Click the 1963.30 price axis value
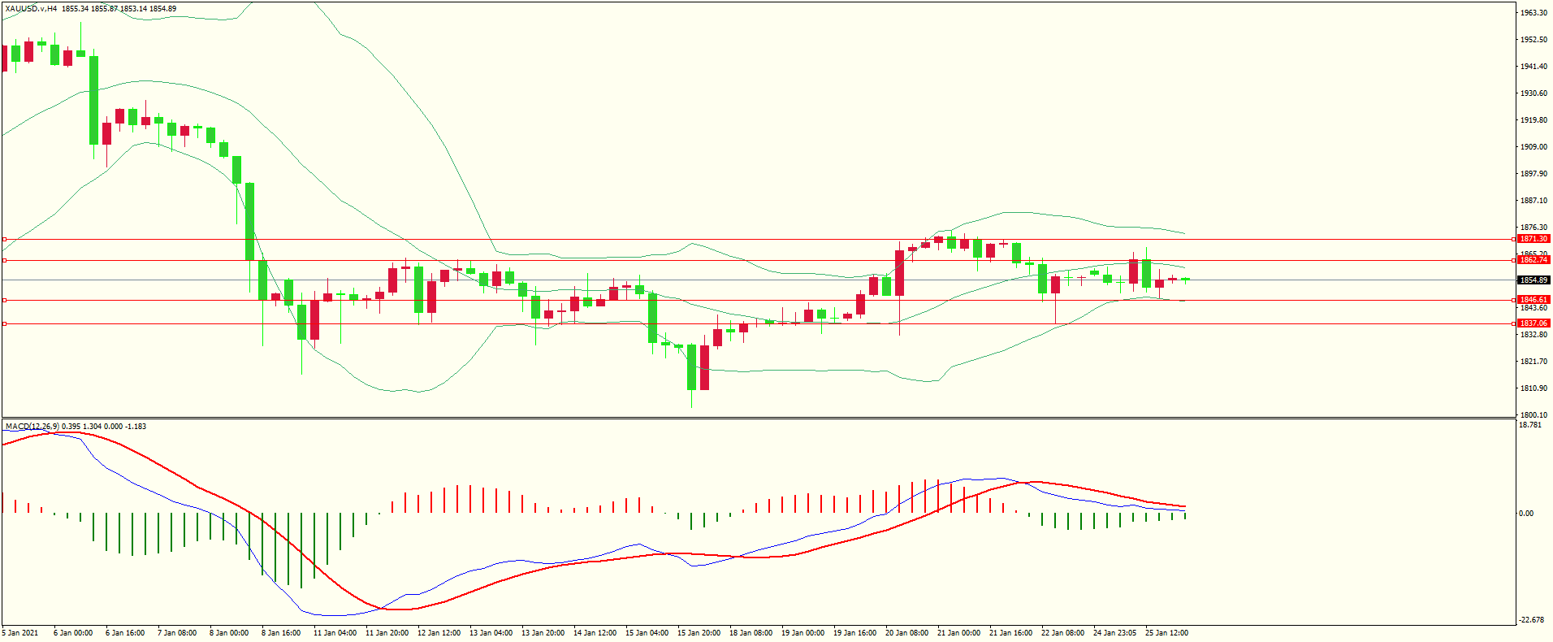1553x642 pixels. [x=1534, y=13]
